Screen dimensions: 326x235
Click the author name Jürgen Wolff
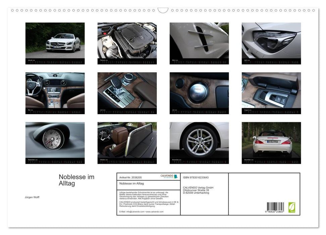[33, 197]
